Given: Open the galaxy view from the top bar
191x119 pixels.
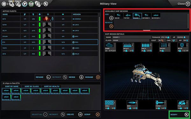Looking at the screenshot, I should tap(4, 4).
